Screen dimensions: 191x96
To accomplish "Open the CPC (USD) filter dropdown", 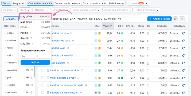I will (x=60, y=10).
